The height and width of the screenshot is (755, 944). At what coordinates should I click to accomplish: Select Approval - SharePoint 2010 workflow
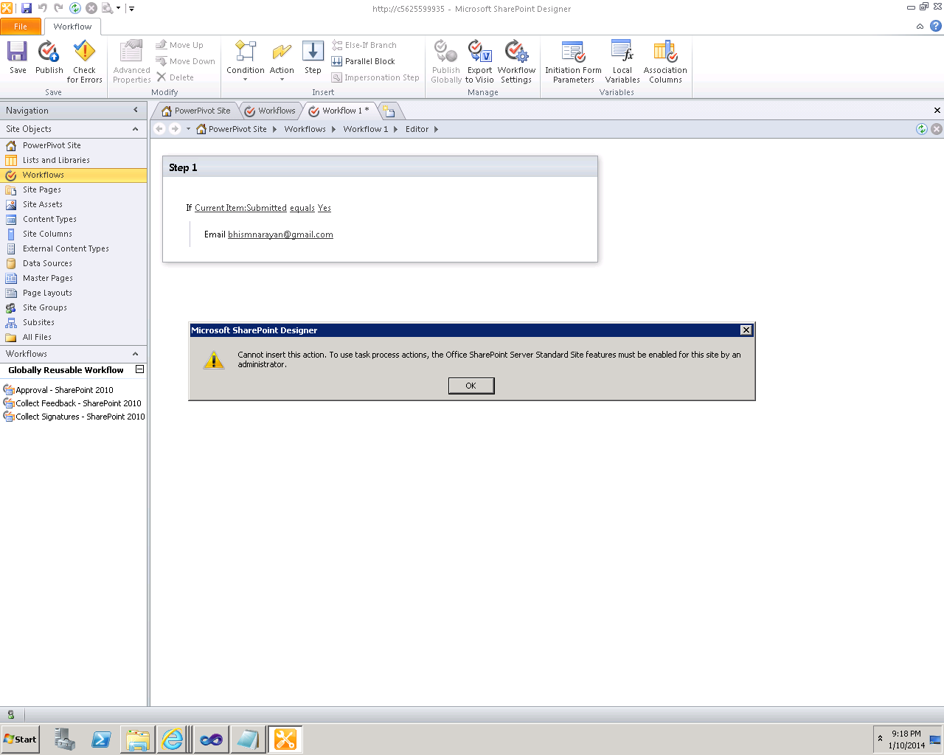(59, 390)
